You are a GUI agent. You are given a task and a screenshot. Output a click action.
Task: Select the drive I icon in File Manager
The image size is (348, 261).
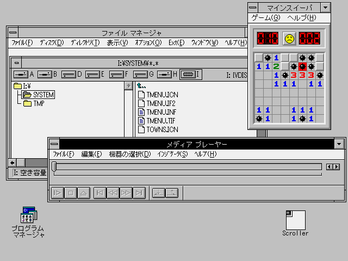(188, 74)
